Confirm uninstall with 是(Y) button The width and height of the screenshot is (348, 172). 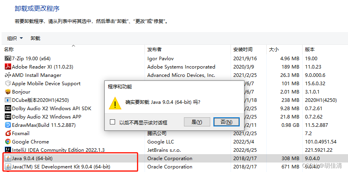point(197,122)
